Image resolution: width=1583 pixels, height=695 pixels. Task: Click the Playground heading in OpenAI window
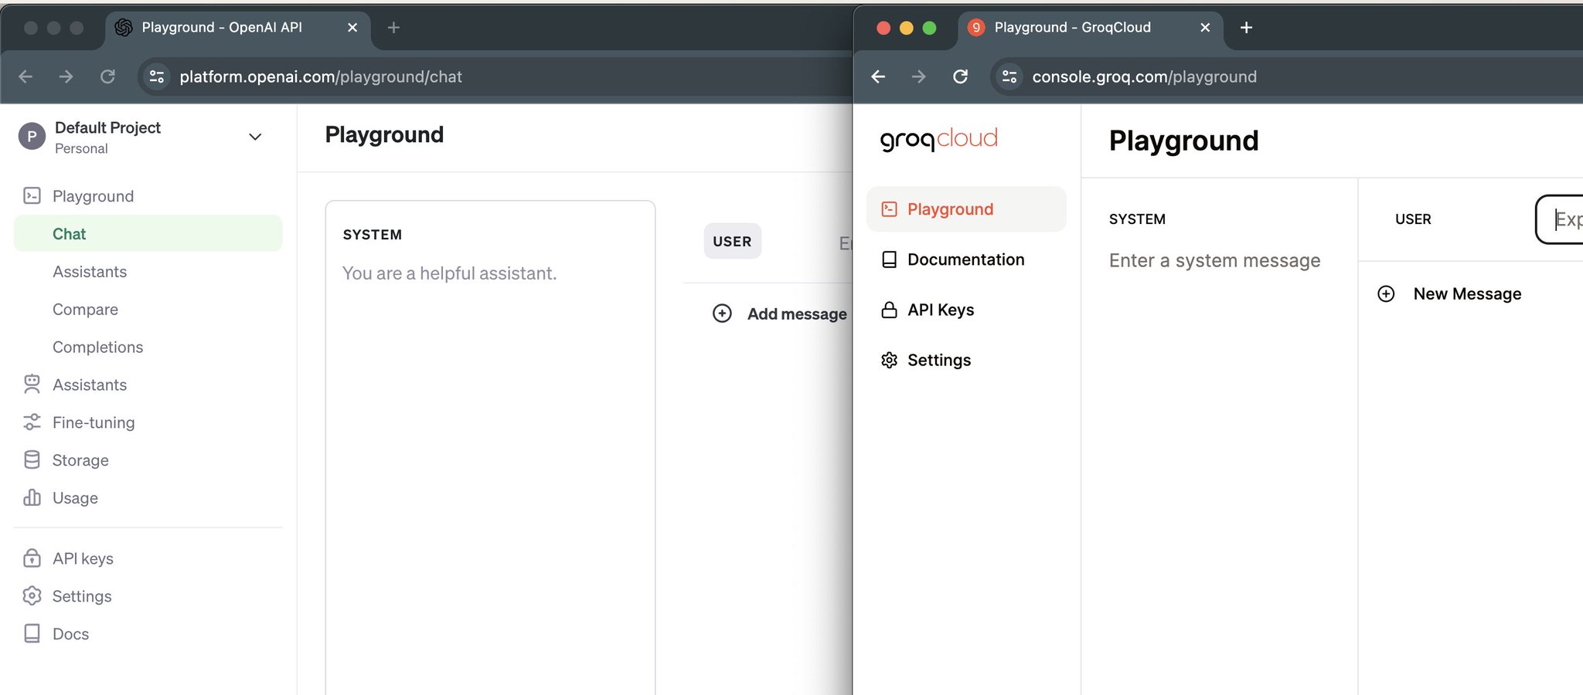[384, 135]
